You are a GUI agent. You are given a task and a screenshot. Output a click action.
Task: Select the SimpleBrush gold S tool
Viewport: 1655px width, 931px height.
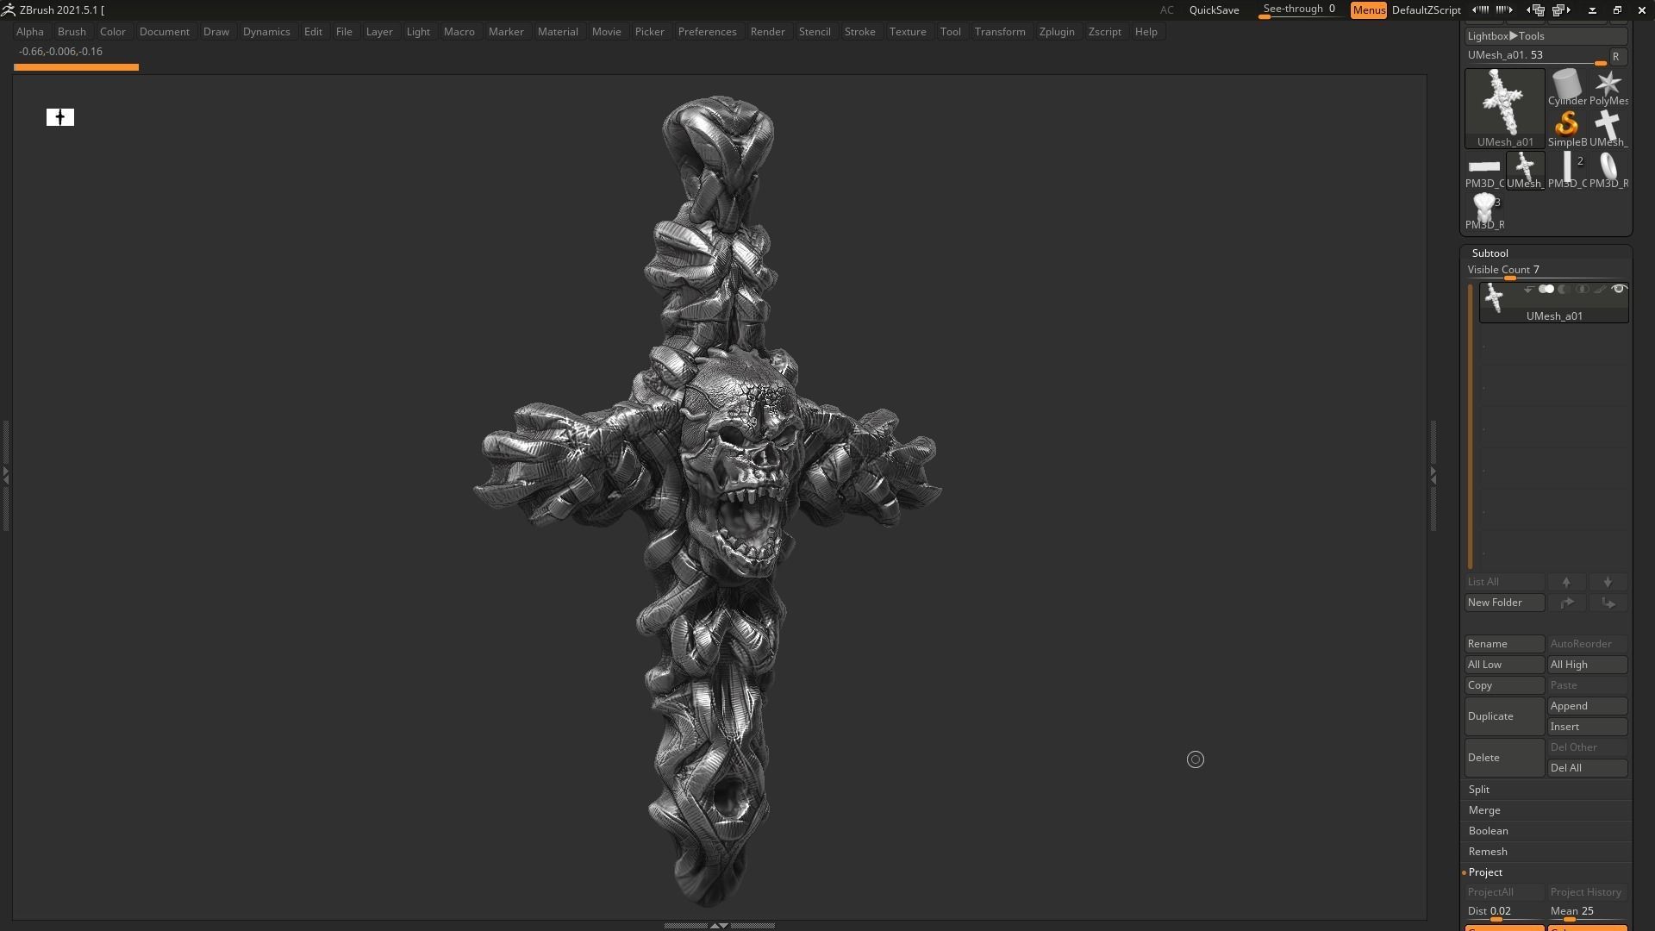[1567, 129]
